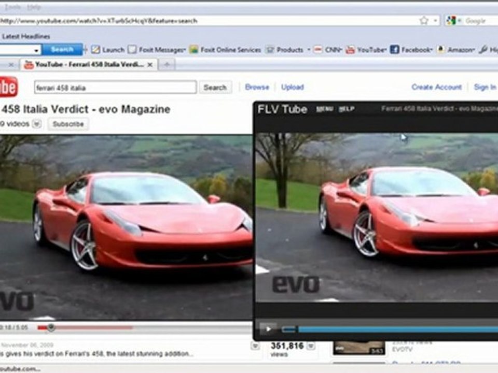Click the Facebook toolbar shortcut

point(411,50)
